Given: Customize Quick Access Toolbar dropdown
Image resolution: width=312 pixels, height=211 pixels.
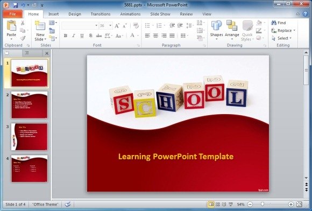Looking at the screenshot, I should (42, 5).
